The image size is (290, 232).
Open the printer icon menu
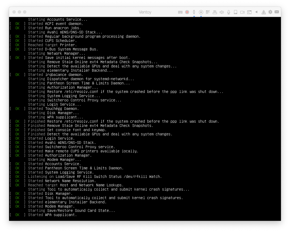click(x=215, y=12)
